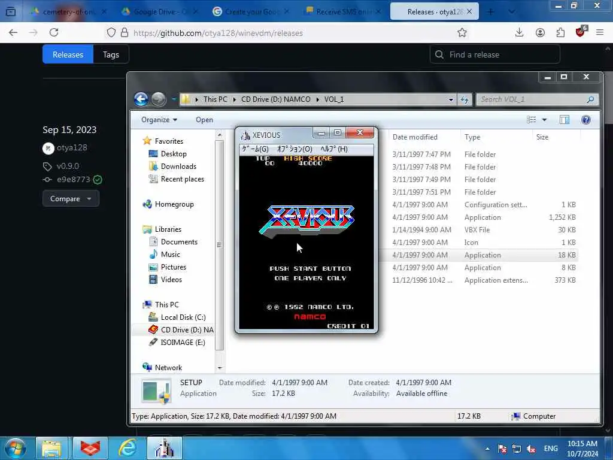Open the Firefox hamburger menu
The image size is (613, 460).
click(600, 32)
